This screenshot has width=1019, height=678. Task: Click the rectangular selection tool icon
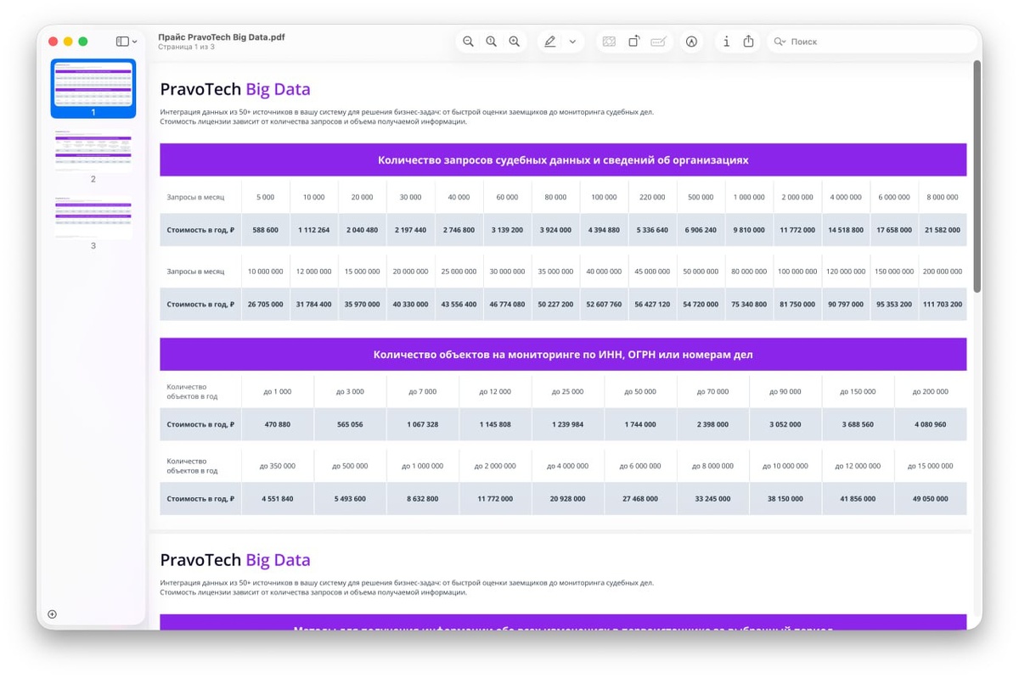[609, 42]
